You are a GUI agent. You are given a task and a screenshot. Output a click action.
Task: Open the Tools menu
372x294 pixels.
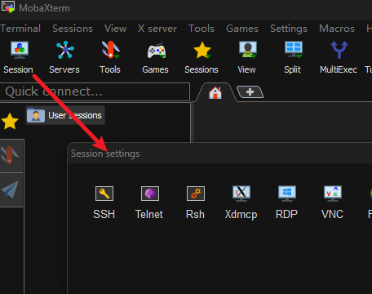(201, 29)
